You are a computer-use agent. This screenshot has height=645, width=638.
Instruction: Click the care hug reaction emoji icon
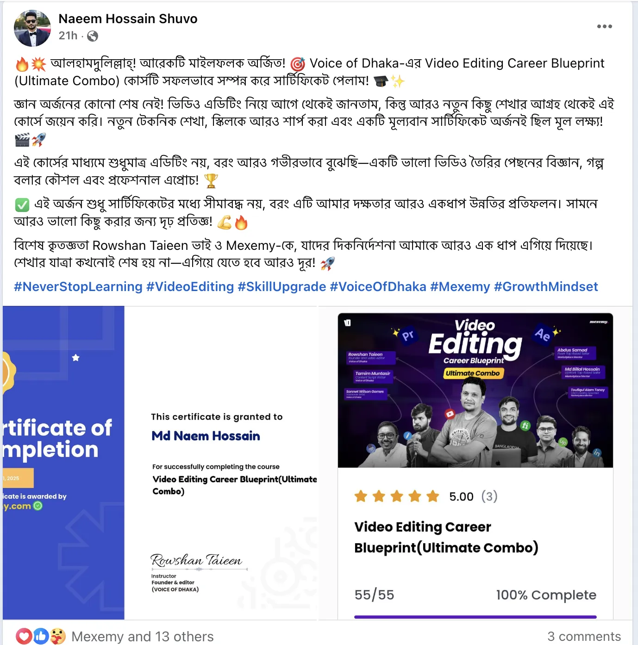[x=57, y=636]
